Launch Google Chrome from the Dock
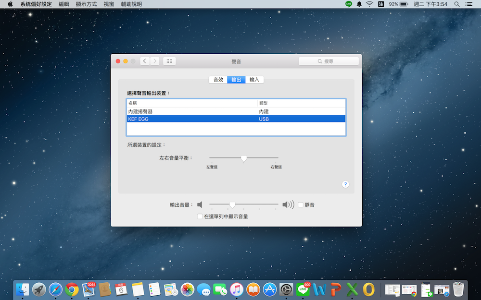Viewport: 481px width, 300px height. (x=72, y=289)
